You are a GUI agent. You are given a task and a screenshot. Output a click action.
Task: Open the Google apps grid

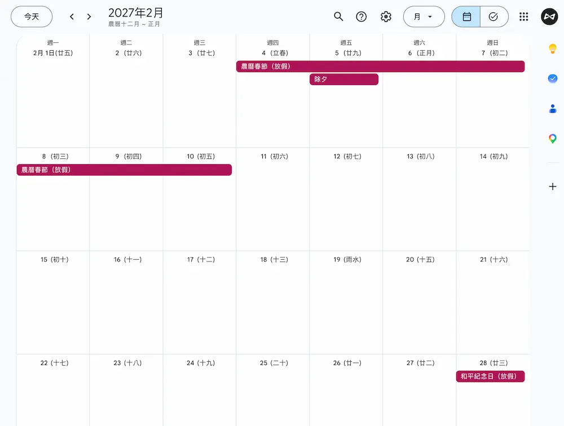[524, 16]
